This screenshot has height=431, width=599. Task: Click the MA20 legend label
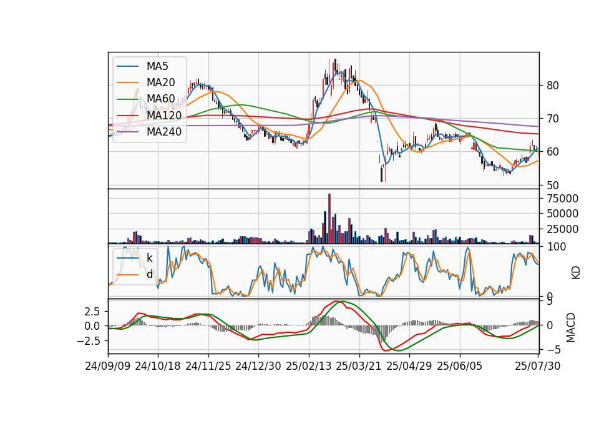(160, 82)
